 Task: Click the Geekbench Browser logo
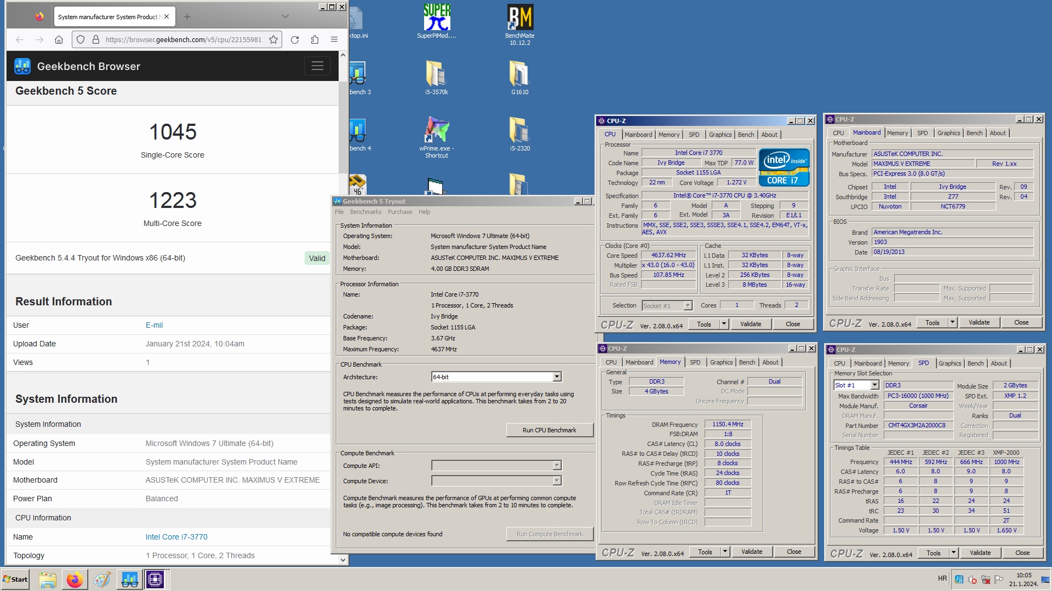tap(22, 66)
